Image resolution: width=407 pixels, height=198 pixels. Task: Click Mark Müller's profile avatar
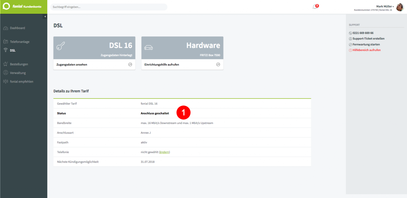click(x=400, y=7)
